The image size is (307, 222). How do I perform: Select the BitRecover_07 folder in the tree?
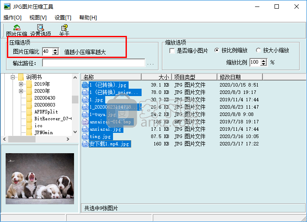click(53, 119)
